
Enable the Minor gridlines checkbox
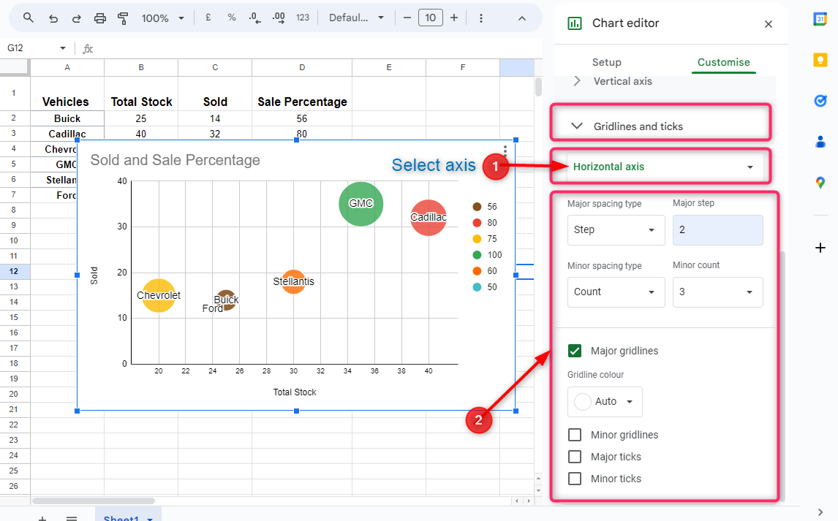(575, 435)
